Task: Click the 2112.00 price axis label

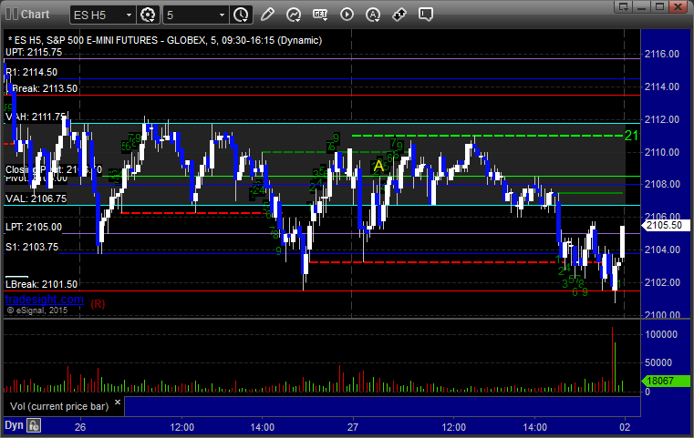Action: pyautogui.click(x=662, y=119)
